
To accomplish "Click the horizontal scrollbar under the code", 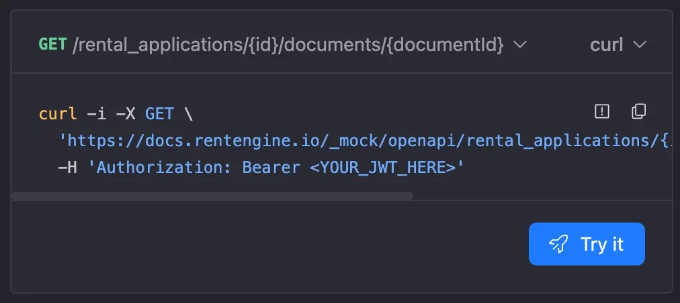I will tap(212, 196).
